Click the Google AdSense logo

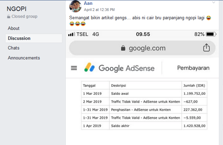coord(120,68)
